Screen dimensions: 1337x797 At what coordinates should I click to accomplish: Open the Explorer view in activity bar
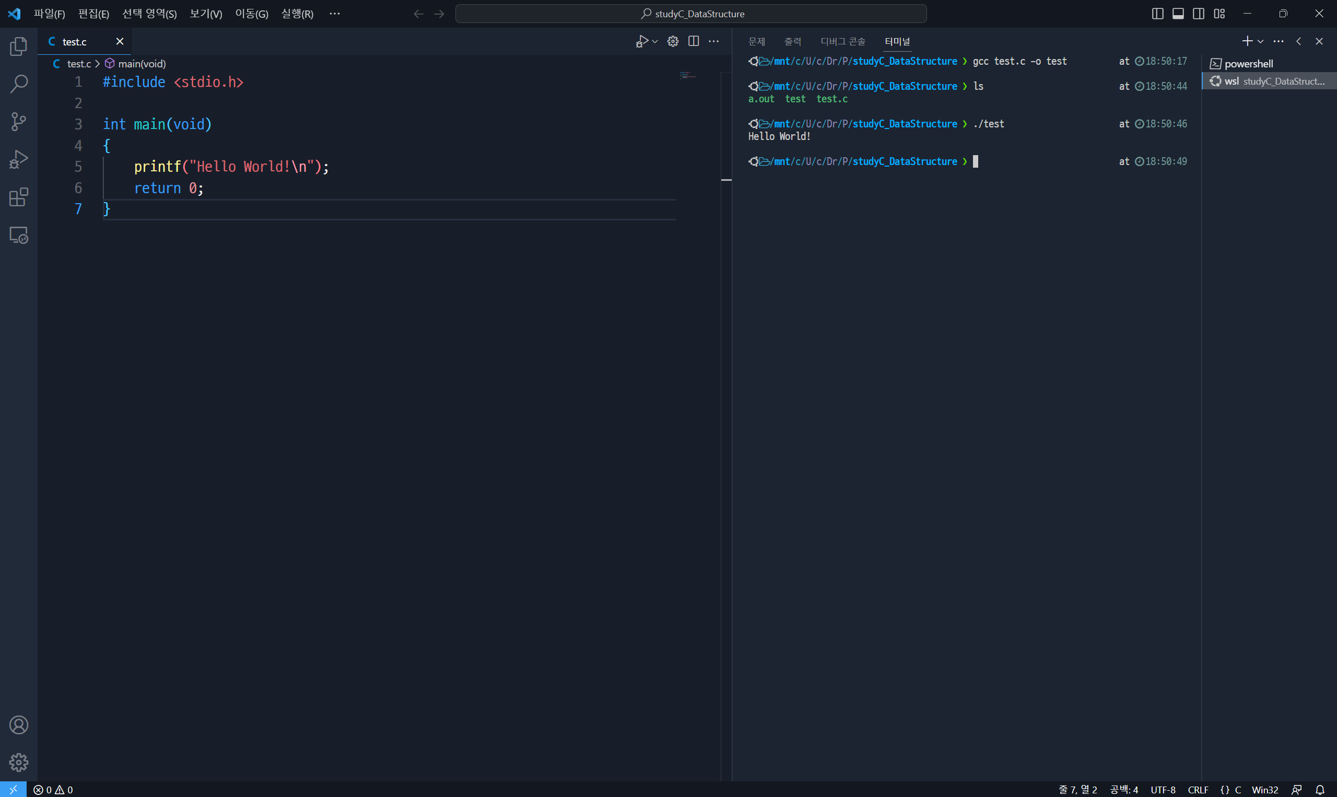19,46
